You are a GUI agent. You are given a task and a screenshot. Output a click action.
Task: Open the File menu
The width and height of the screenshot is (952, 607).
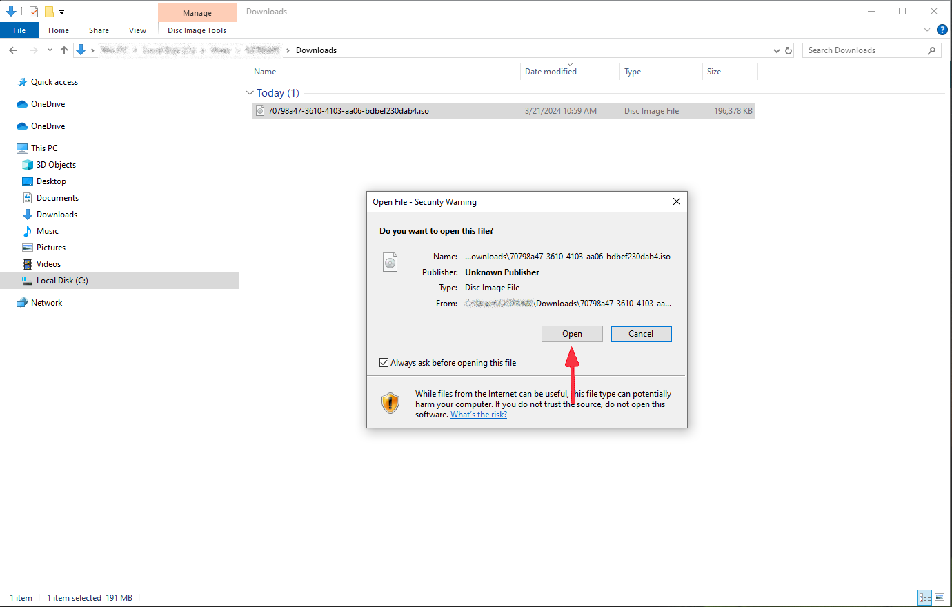pos(19,30)
